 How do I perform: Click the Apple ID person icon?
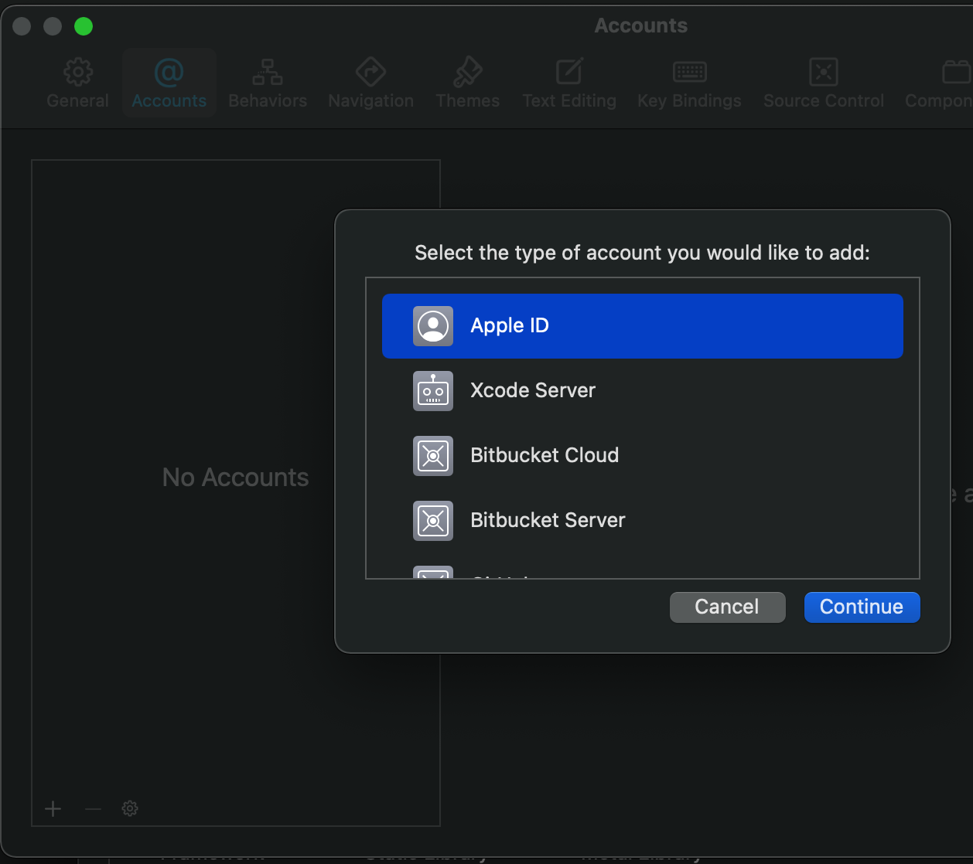pos(433,325)
